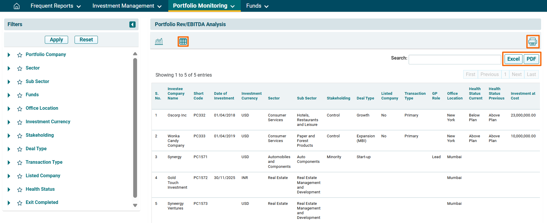Download the report as PDF
This screenshot has width=547, height=223.
[531, 59]
